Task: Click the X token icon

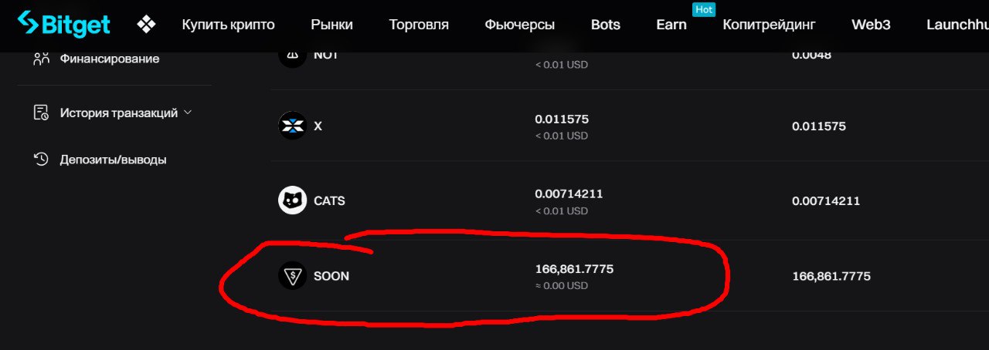Action: (x=293, y=126)
